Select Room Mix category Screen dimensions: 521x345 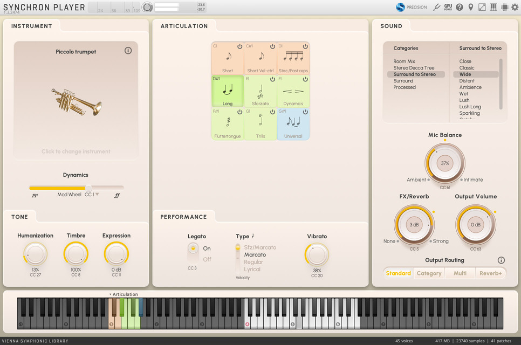tap(404, 61)
